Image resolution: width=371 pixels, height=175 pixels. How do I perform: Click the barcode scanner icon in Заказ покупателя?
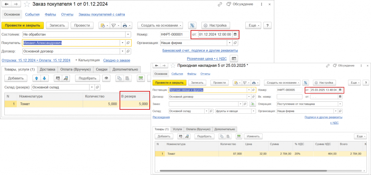pos(58,78)
